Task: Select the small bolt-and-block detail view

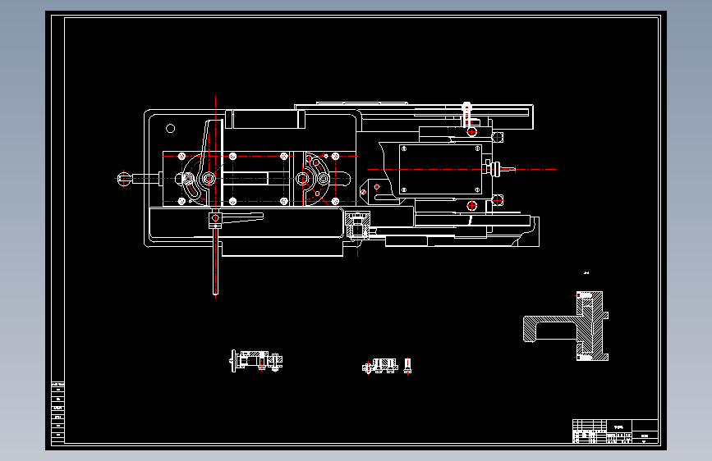Action: pos(387,366)
